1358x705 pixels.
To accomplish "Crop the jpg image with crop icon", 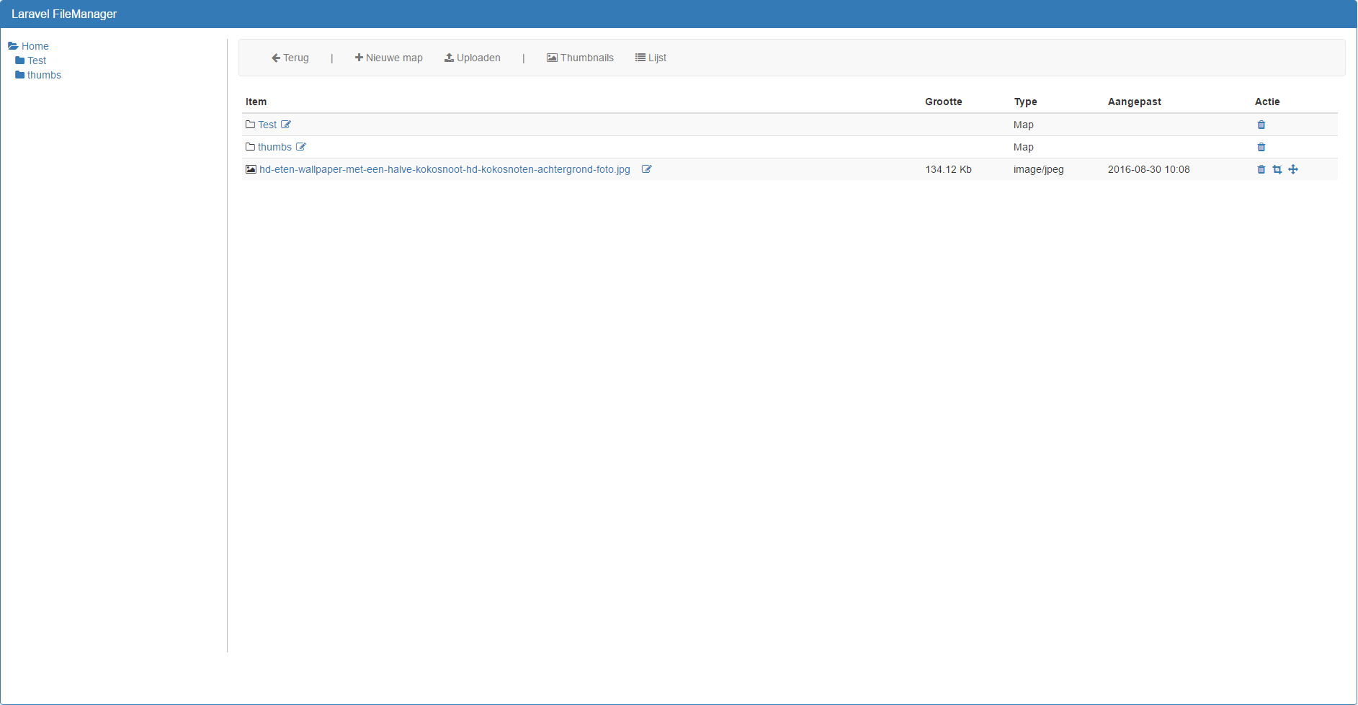I will point(1277,169).
